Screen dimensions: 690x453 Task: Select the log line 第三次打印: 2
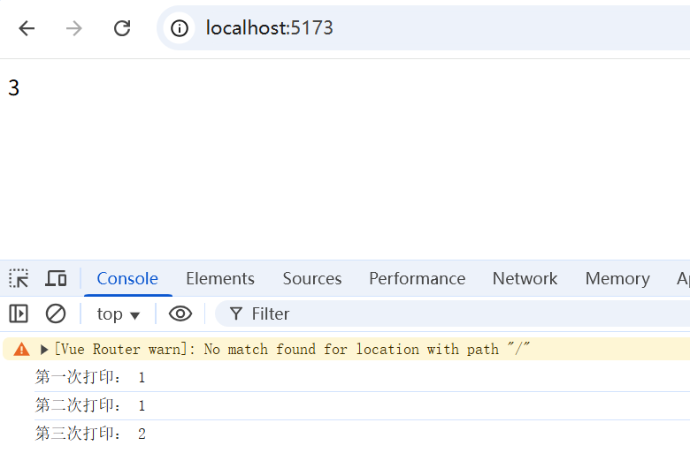click(x=90, y=434)
